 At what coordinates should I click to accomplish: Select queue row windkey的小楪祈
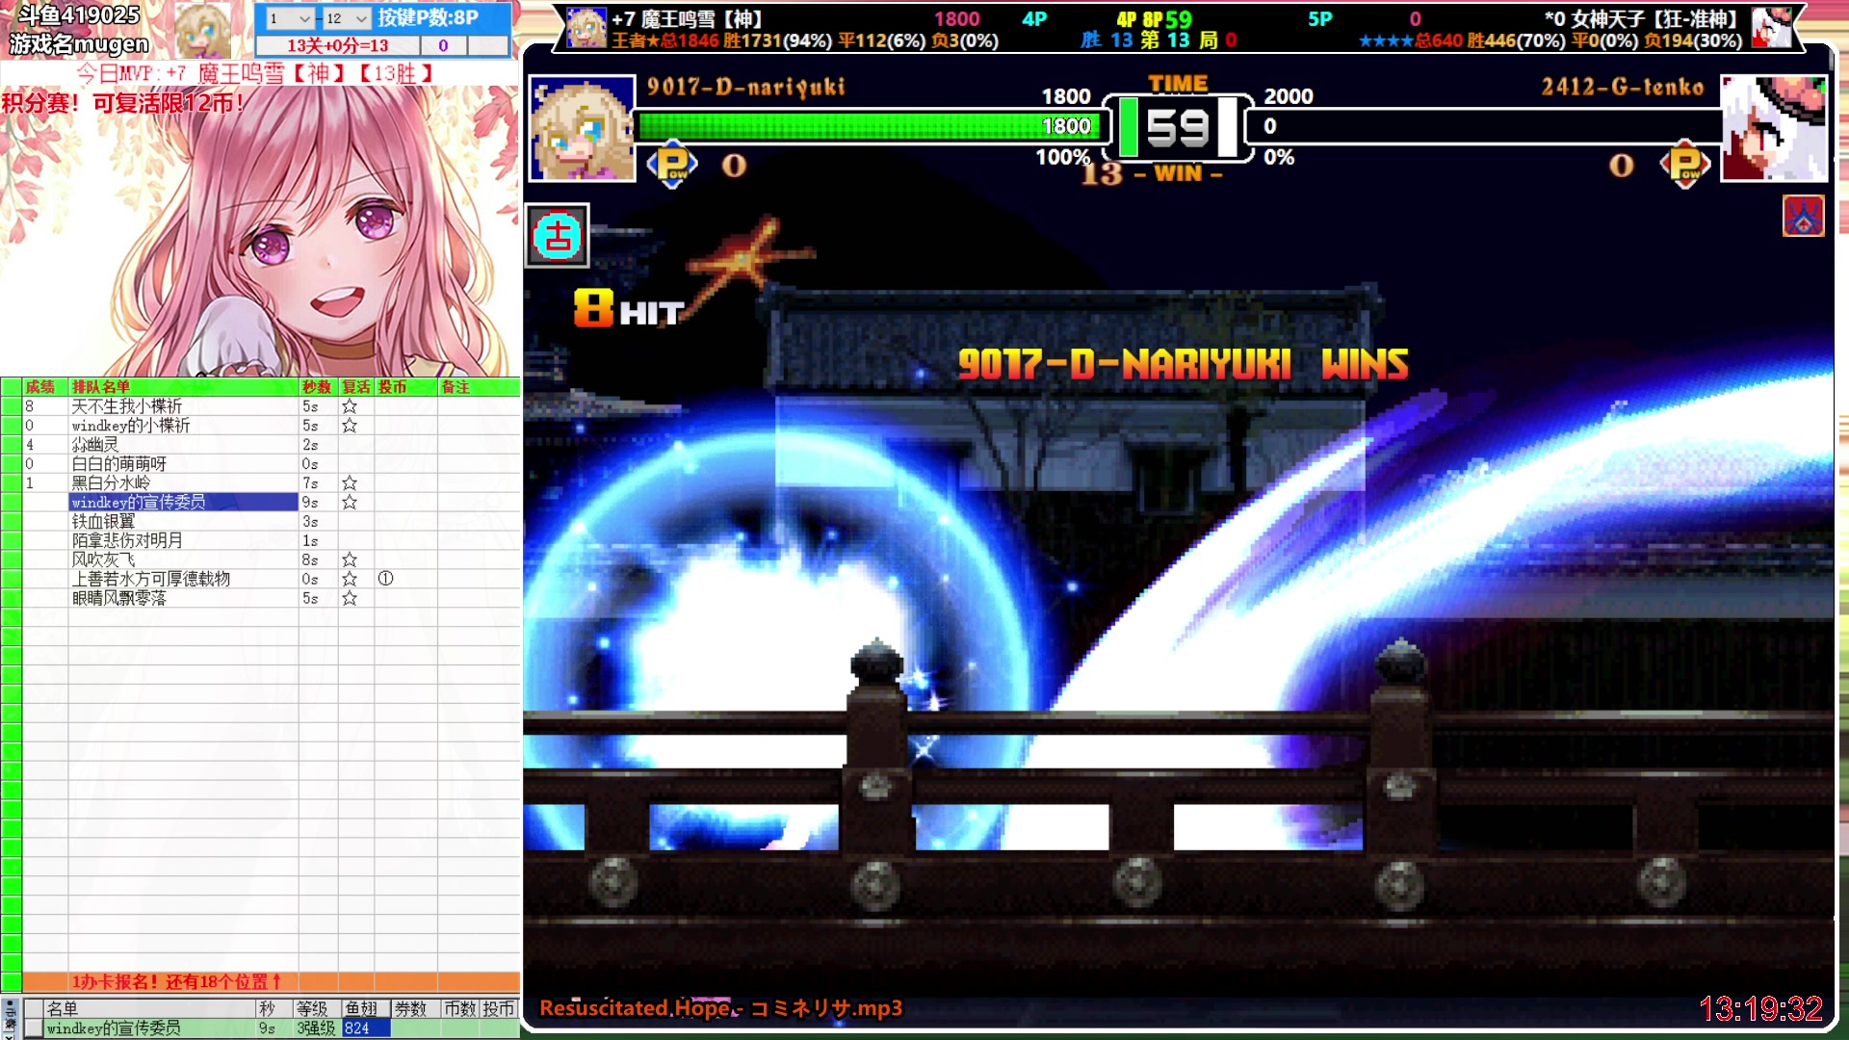(x=183, y=426)
